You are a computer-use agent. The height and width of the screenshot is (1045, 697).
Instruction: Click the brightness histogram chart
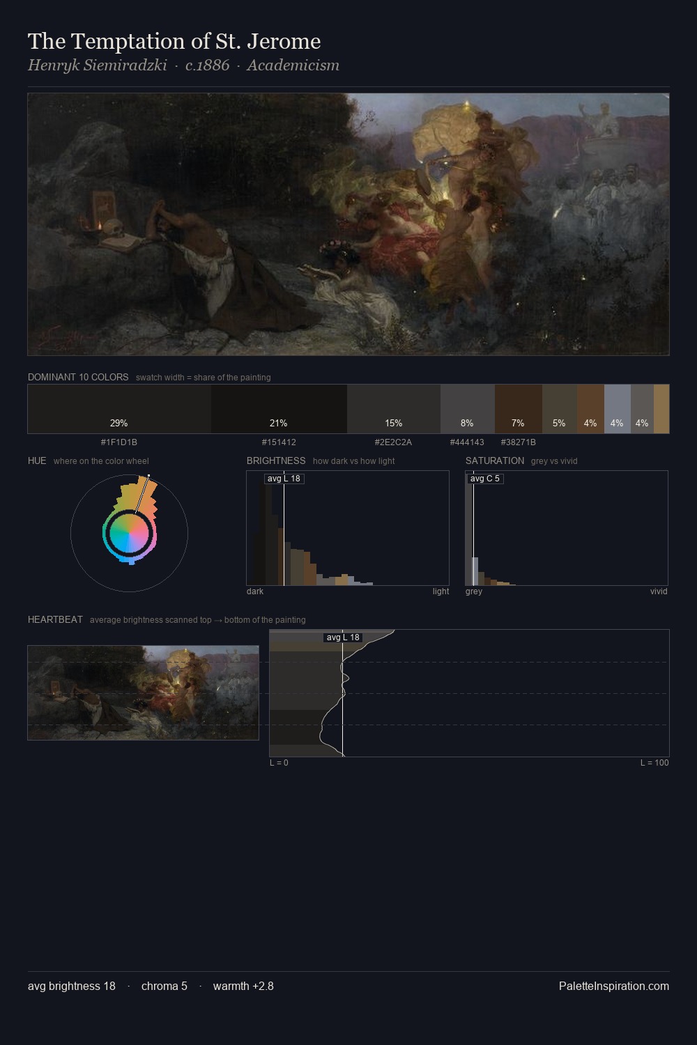pyautogui.click(x=348, y=528)
